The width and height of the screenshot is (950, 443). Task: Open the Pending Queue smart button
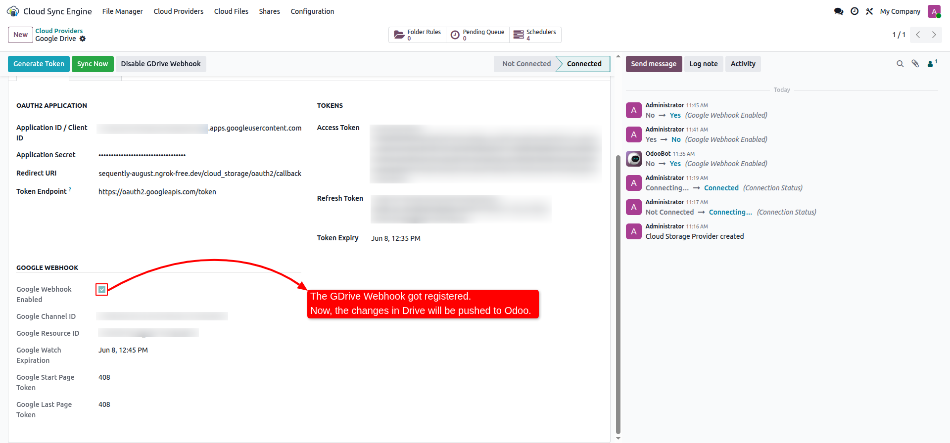[477, 35]
